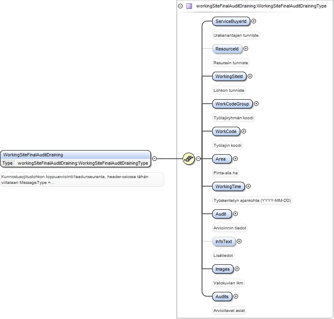Expand the WorkingSiteId element
334x319 pixels.
(x=250, y=76)
